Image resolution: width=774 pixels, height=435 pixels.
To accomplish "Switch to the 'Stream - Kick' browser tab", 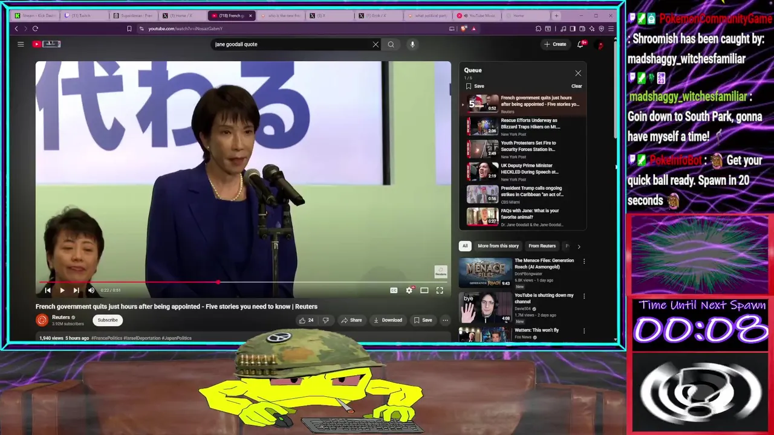I will 37,16.
